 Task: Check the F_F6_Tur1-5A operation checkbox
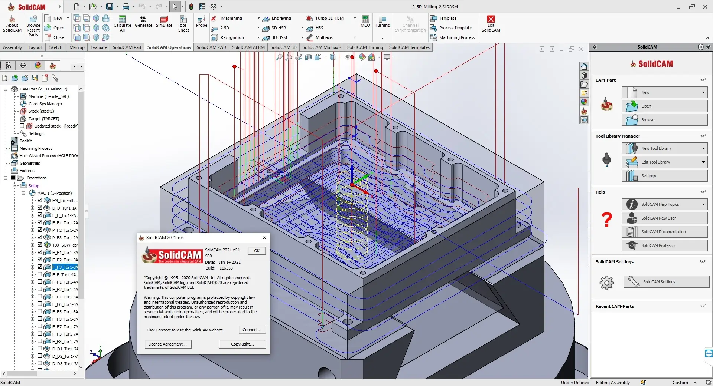coord(40,304)
